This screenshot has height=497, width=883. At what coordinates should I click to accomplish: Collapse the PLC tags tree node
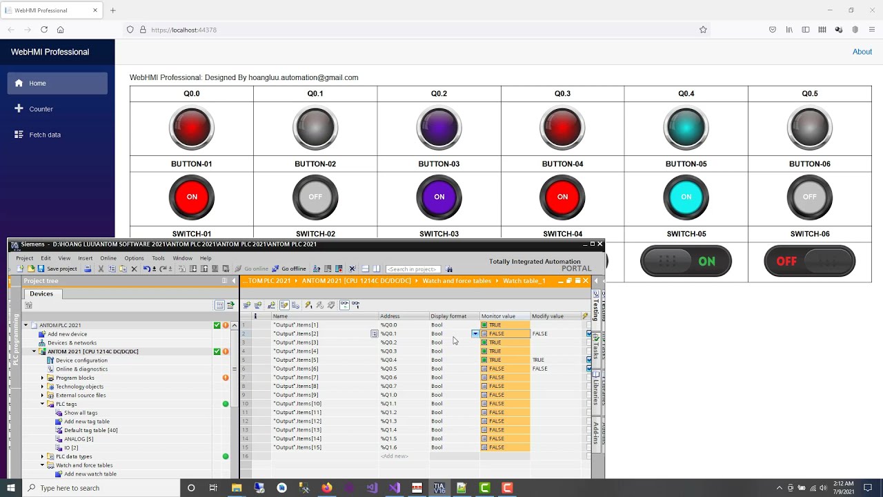click(42, 404)
